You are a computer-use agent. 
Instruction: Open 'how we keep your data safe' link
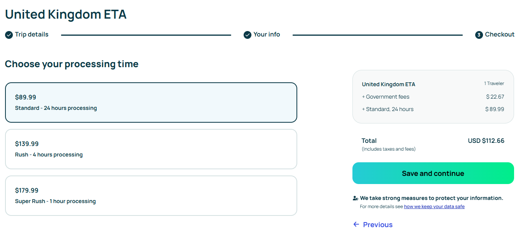pyautogui.click(x=434, y=207)
